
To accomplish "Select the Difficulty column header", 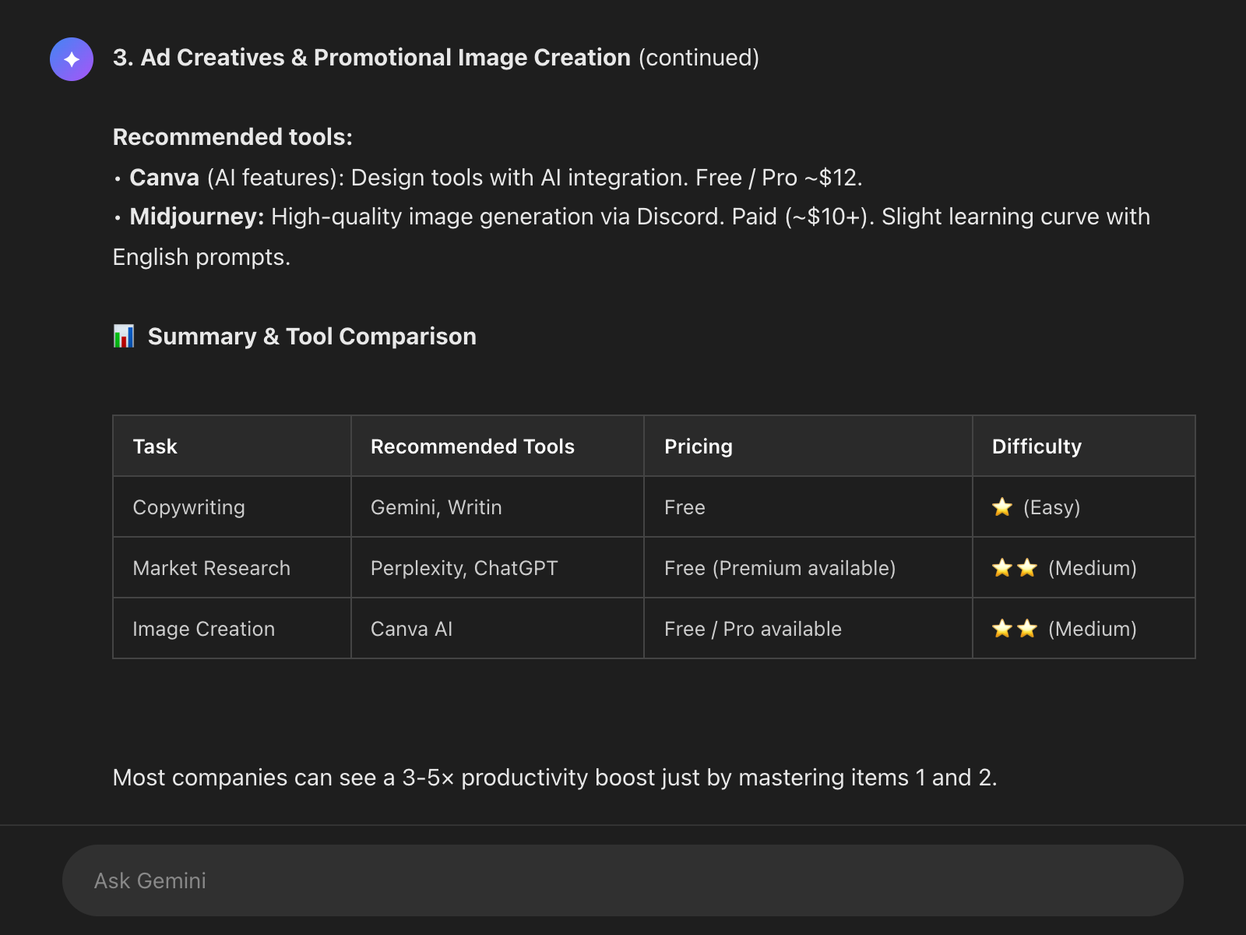I will [1037, 446].
